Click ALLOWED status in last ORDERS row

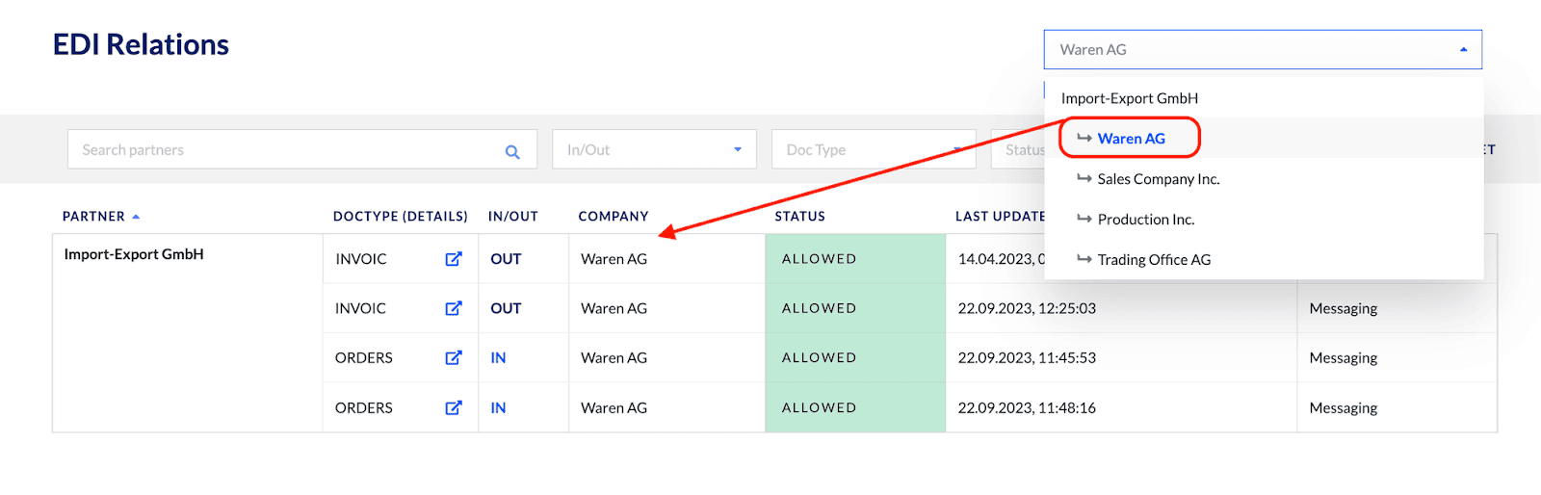coord(819,408)
